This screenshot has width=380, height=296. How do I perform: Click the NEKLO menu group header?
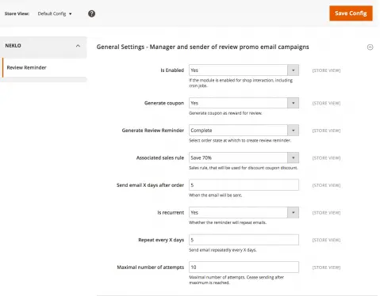pos(44,46)
